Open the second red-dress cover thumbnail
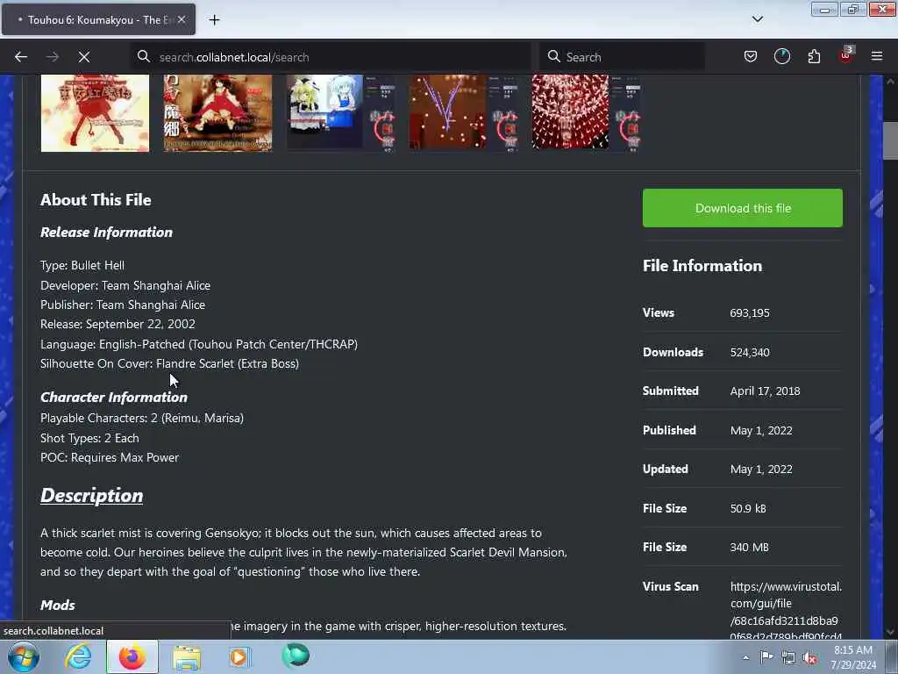The height and width of the screenshot is (674, 898). coord(217,113)
